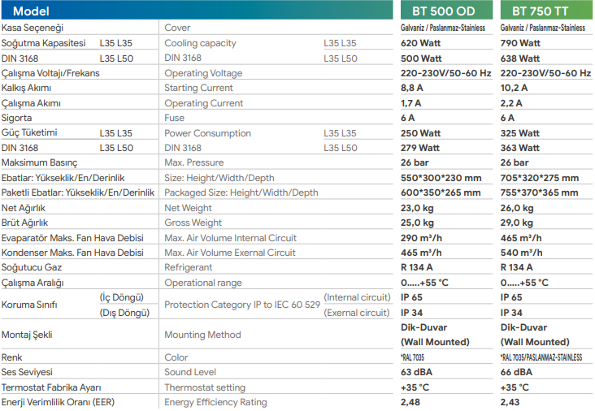Select the 2,48 energy efficiency value
The height and width of the screenshot is (411, 595).
(x=411, y=402)
